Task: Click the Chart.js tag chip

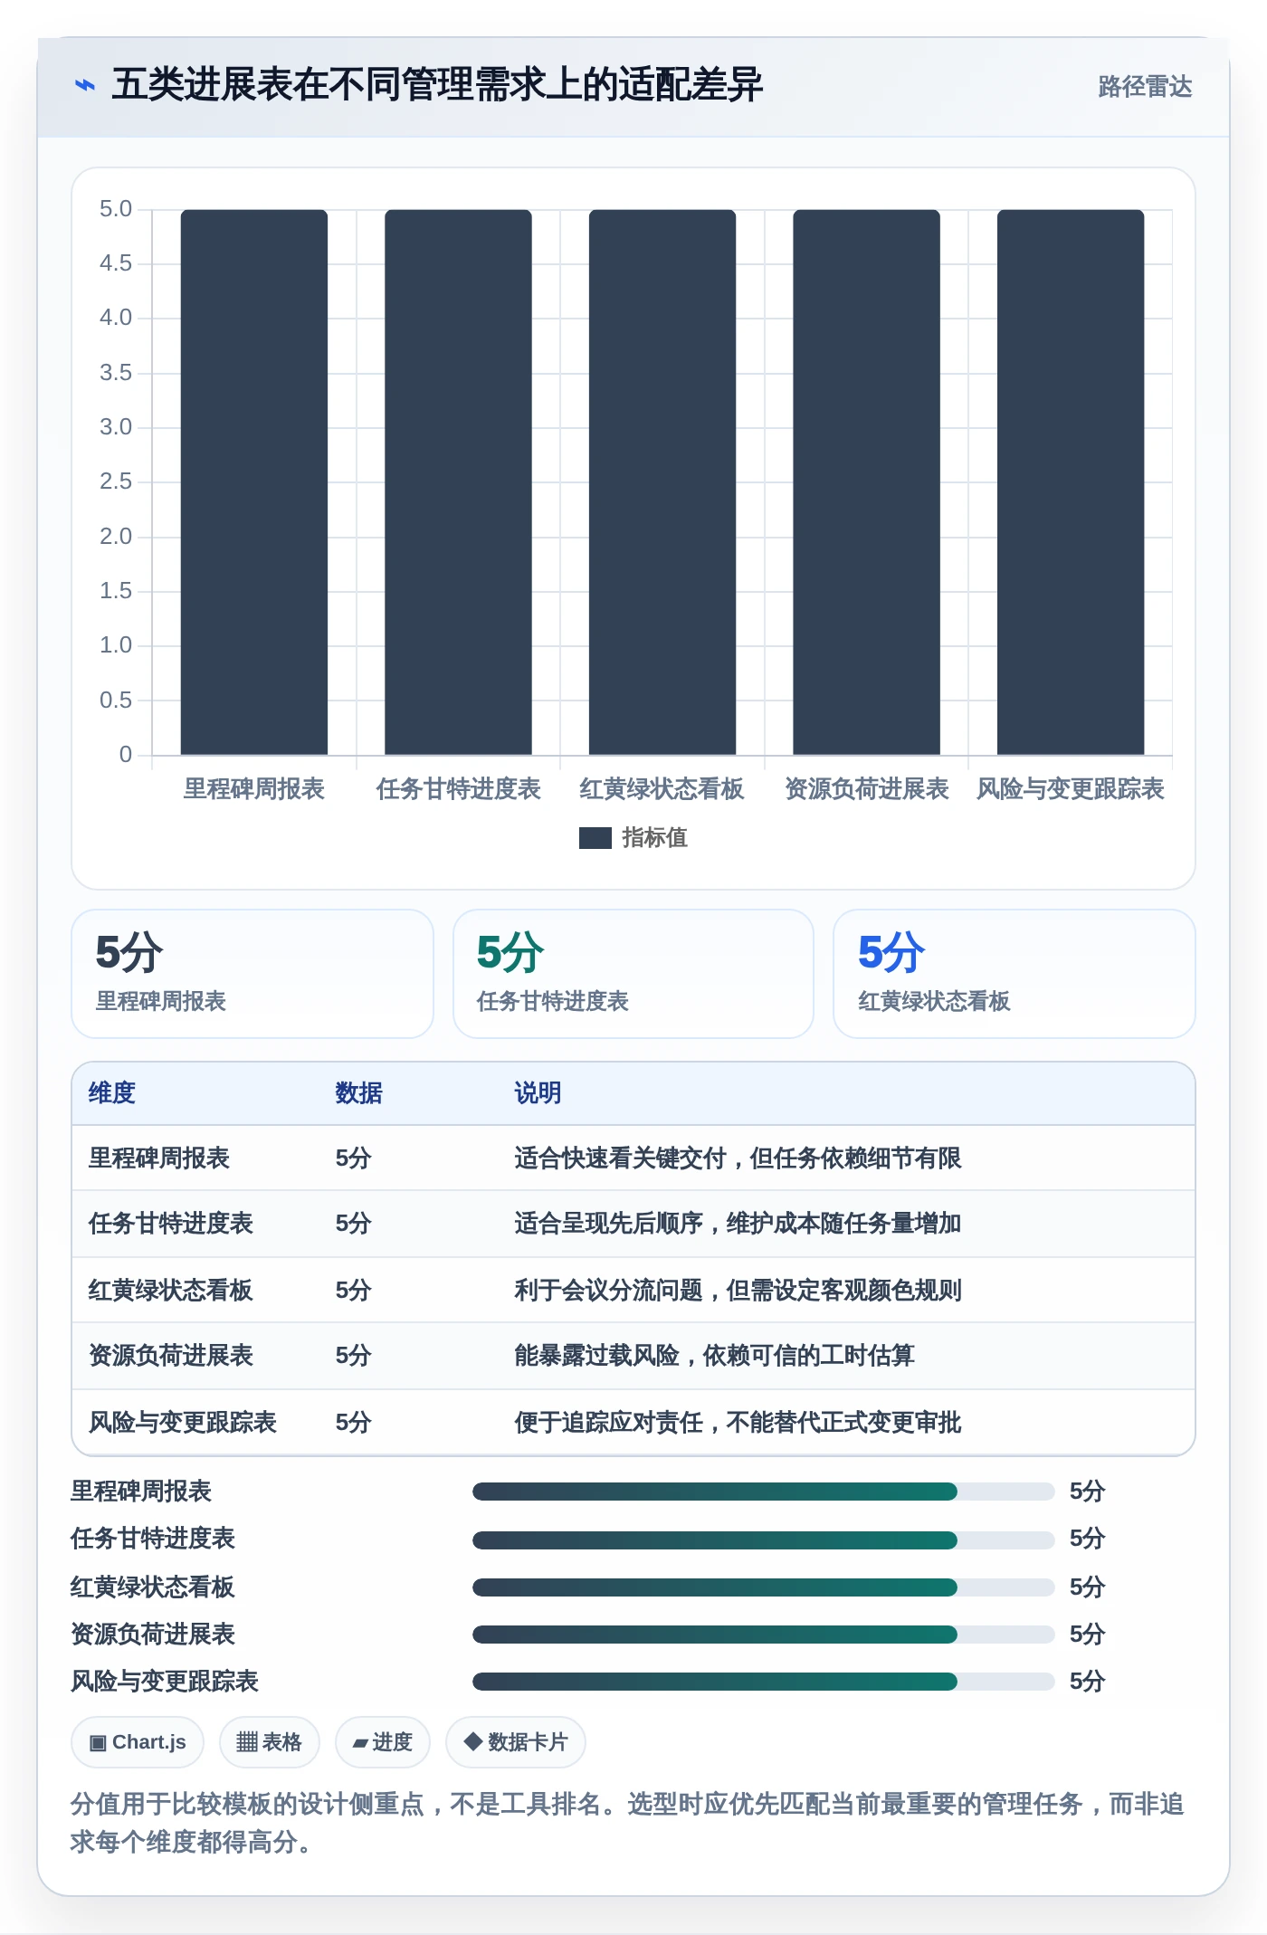Action: click(138, 1742)
